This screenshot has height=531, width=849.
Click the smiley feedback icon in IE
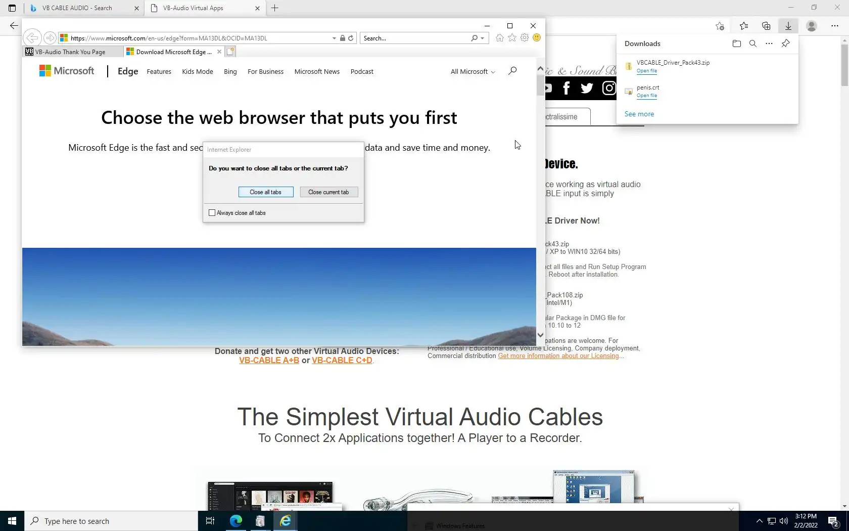pyautogui.click(x=537, y=38)
